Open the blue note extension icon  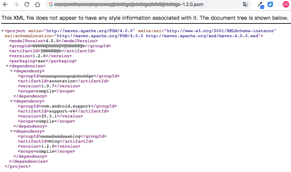(270, 4)
